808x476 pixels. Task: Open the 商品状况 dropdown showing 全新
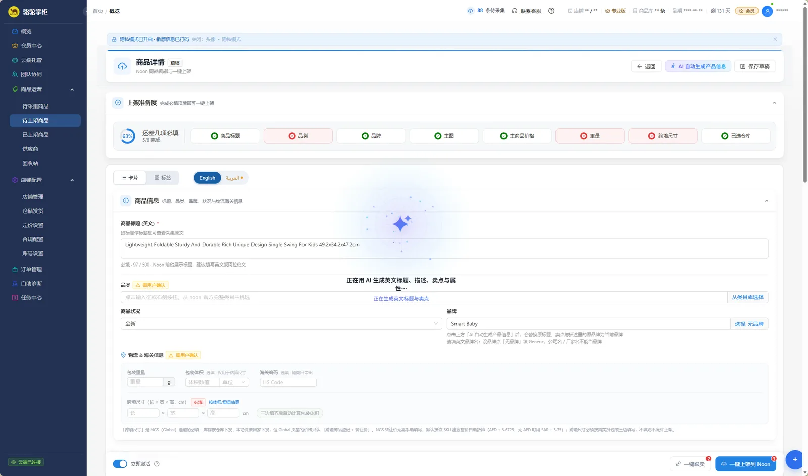point(281,324)
